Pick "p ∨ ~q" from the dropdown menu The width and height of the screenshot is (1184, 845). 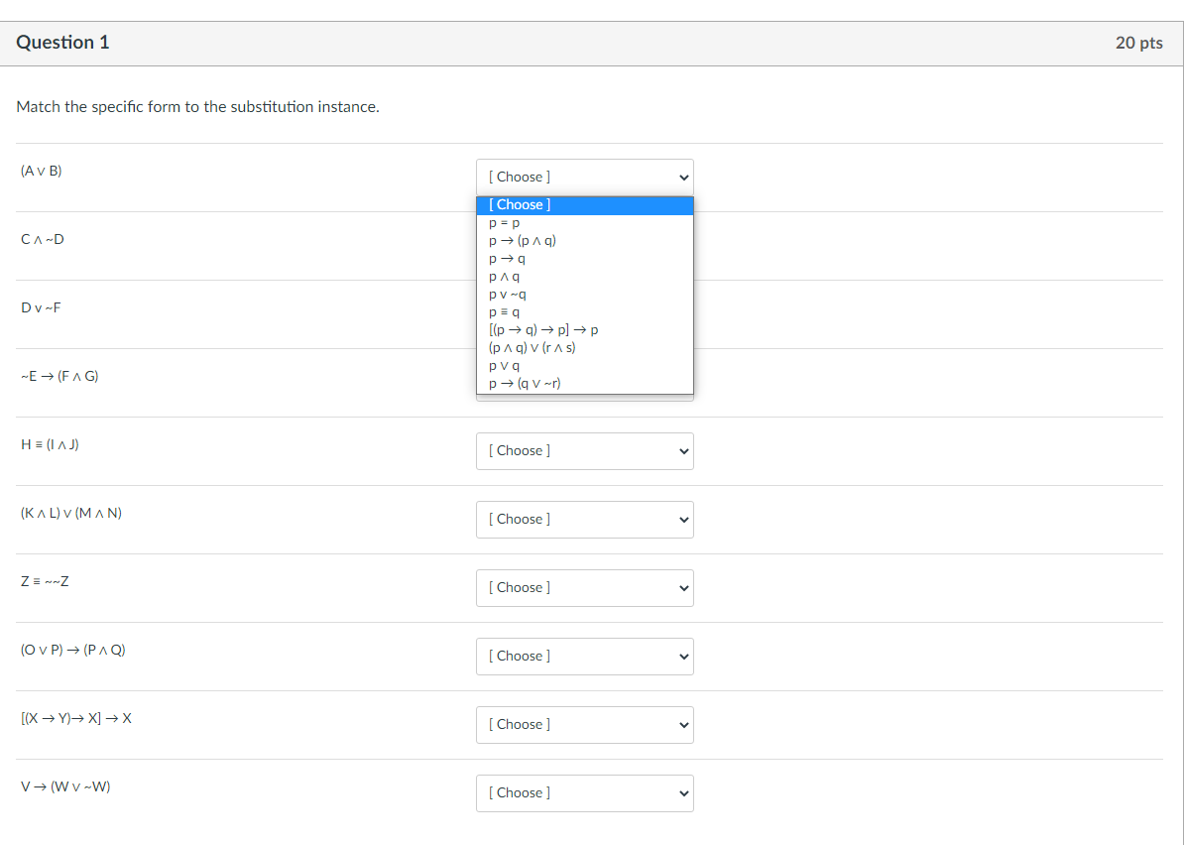coord(508,294)
